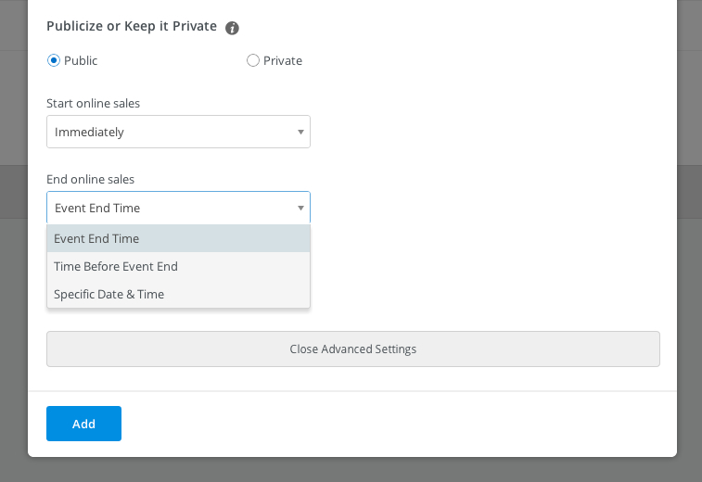Click the Private option label text
This screenshot has height=482, width=702.
pos(283,60)
